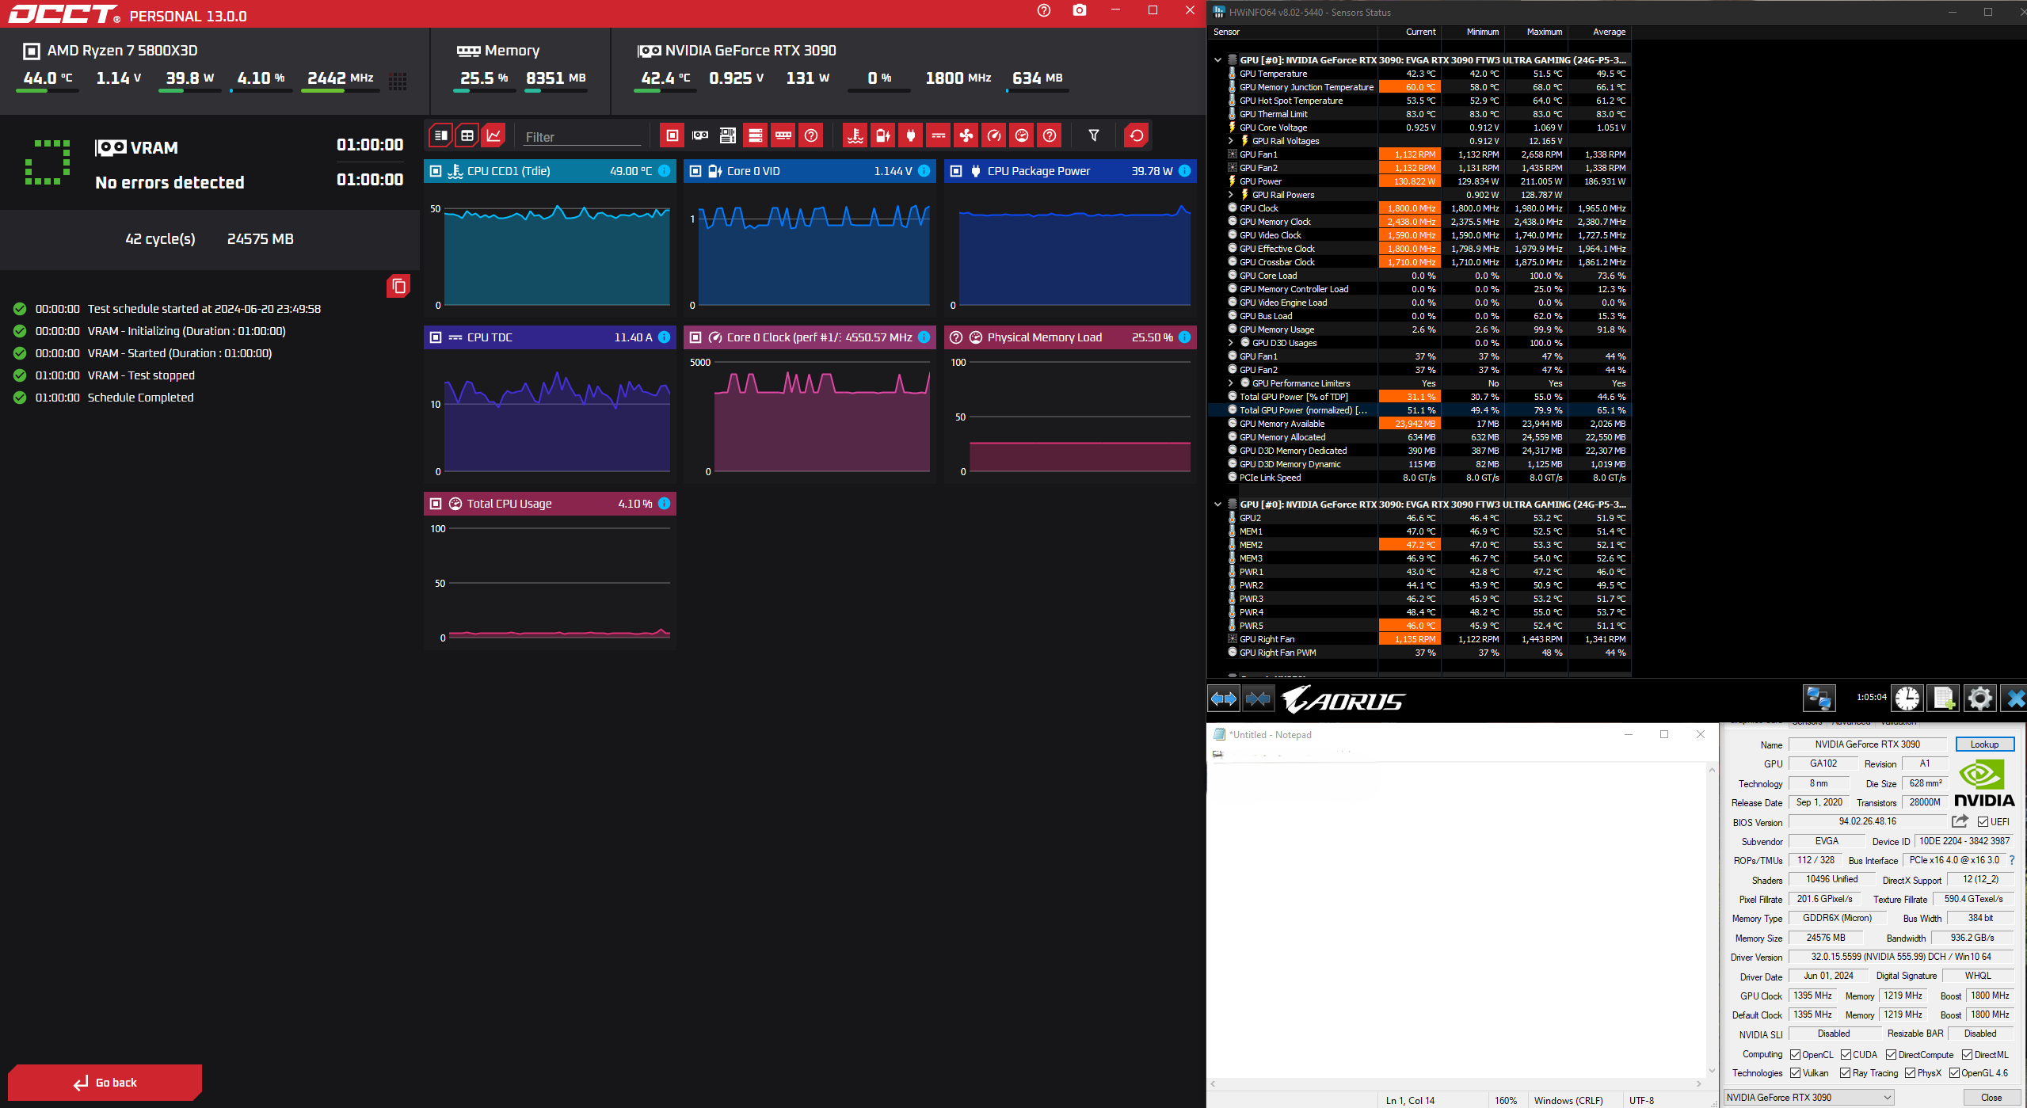Toggle the UEFI checkbox in GPU-Z

click(x=1983, y=821)
